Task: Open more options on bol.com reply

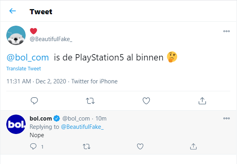Action: point(226,118)
